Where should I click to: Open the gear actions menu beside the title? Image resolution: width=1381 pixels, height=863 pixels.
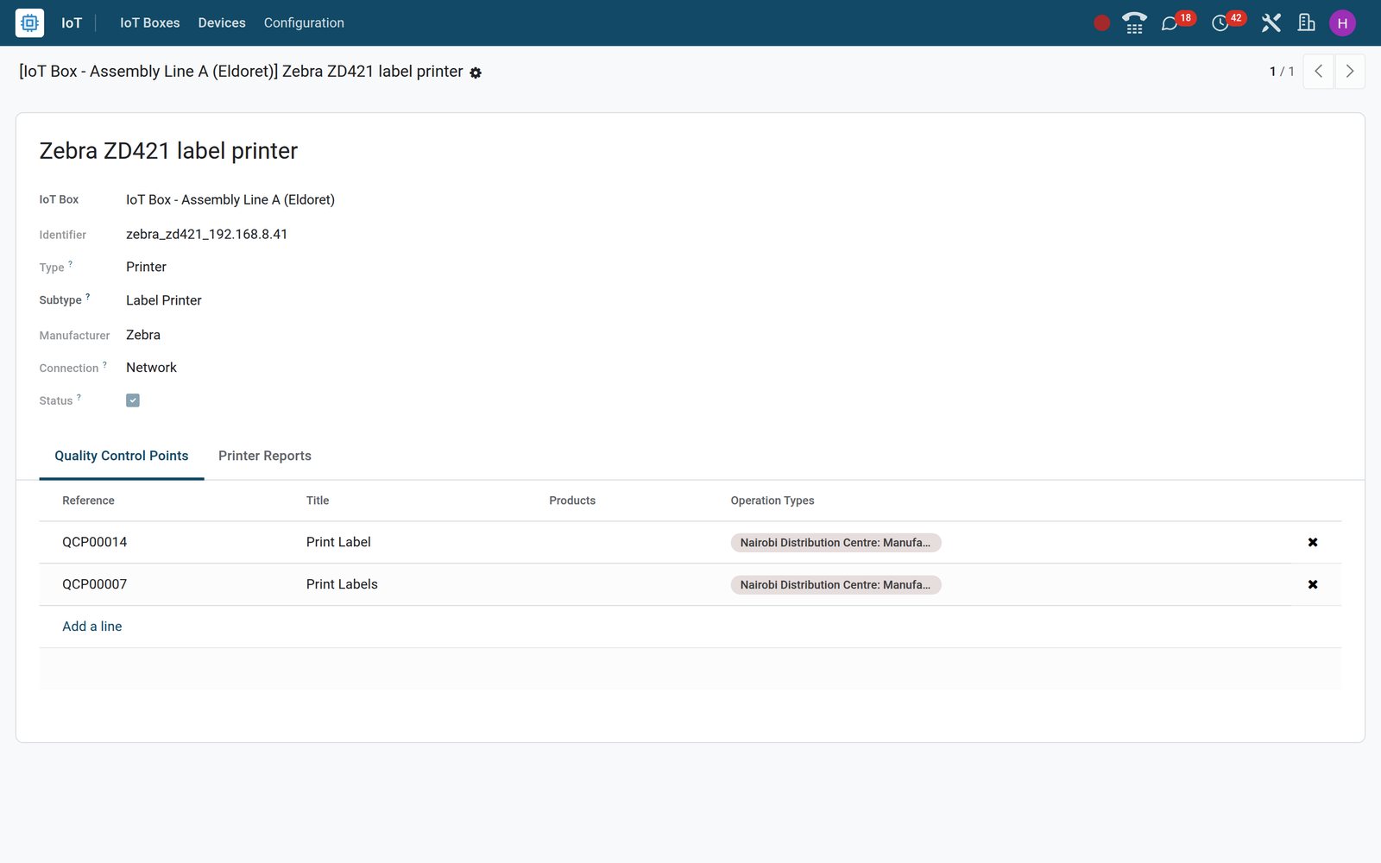[x=476, y=73]
